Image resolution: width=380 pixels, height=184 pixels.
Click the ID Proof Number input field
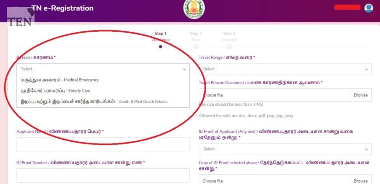pyautogui.click(x=103, y=176)
